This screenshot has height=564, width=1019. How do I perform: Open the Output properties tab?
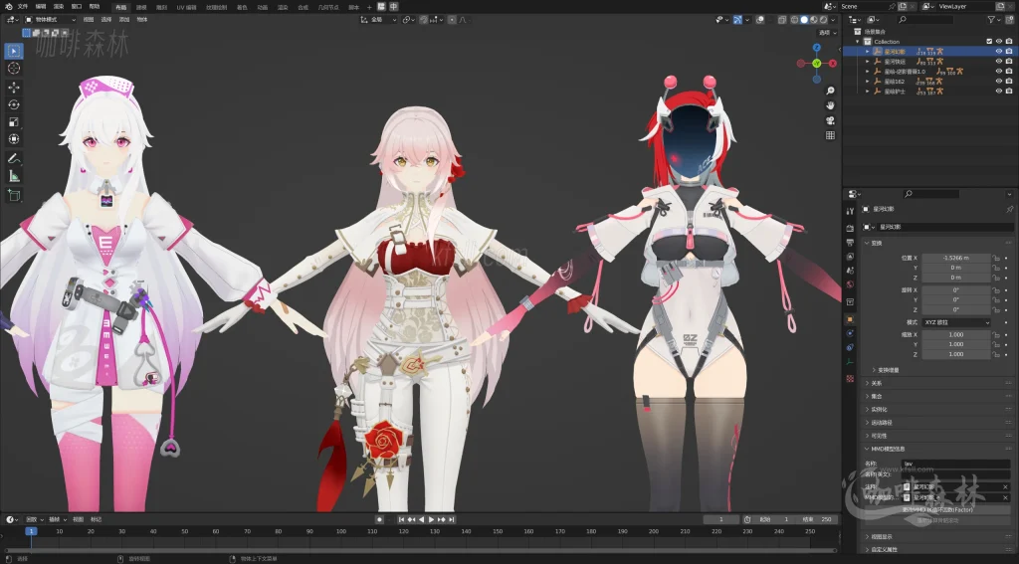[850, 243]
